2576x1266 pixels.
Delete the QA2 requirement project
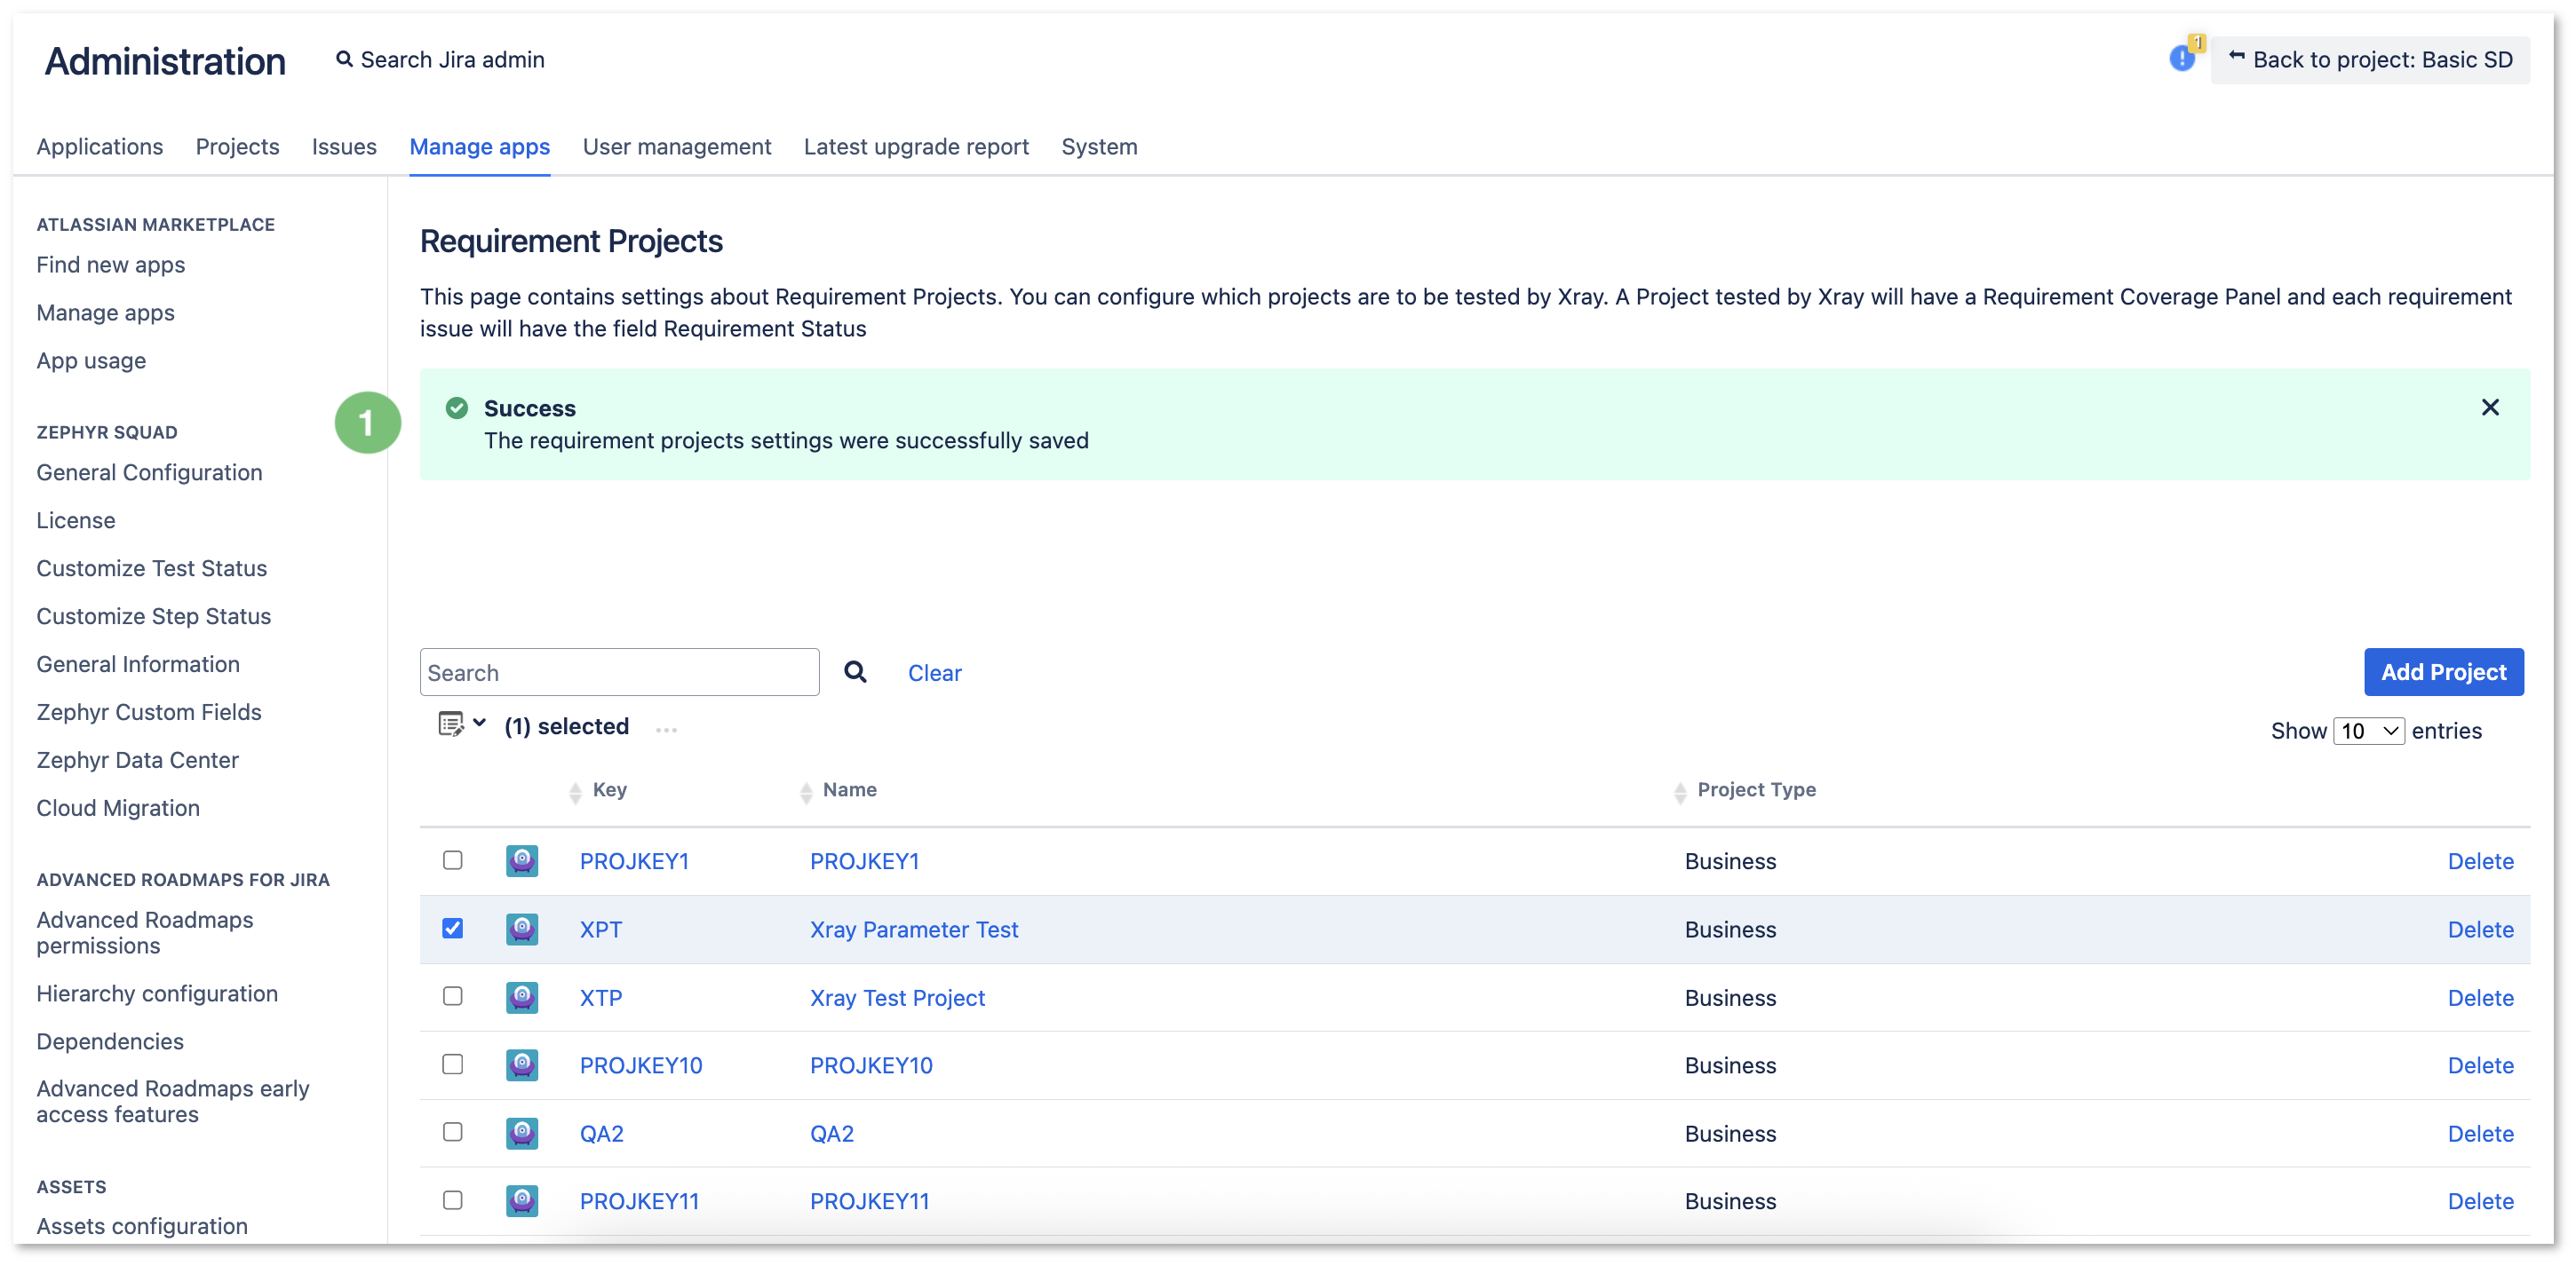coord(2480,1132)
